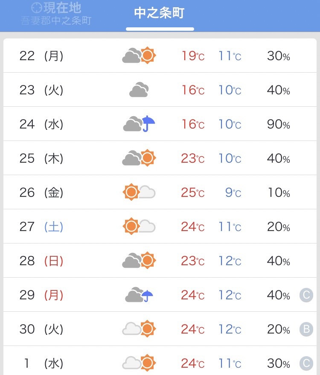The width and height of the screenshot is (320, 375).
Task: Tap the B reliability badge on the 30th
Action: coord(306,329)
